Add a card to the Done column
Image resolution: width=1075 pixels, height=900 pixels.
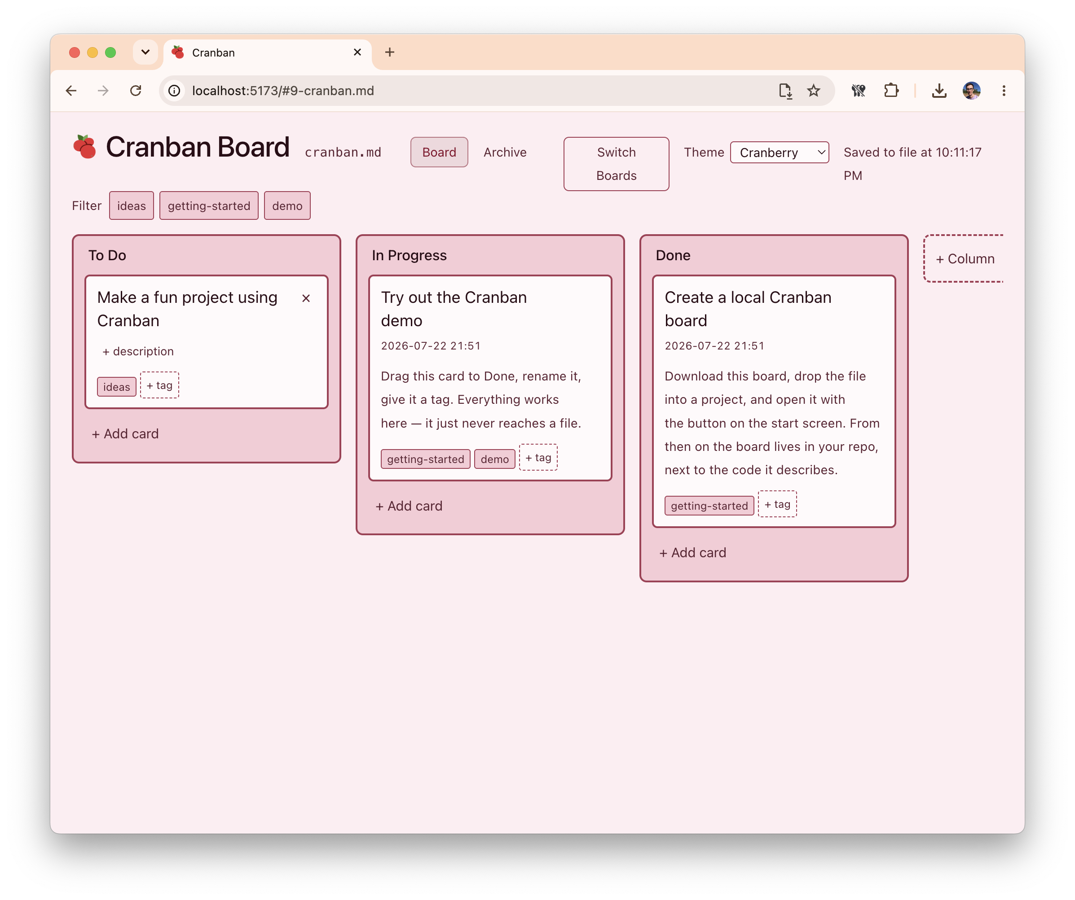click(692, 552)
